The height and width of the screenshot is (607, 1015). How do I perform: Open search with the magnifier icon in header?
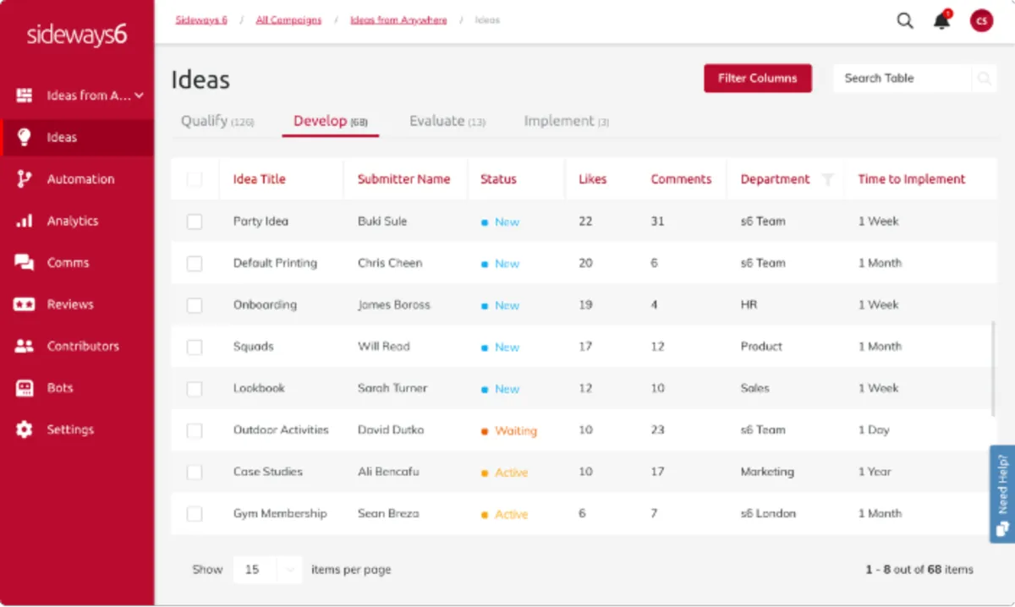pos(905,21)
